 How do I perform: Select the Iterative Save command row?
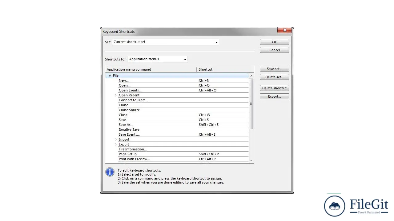[183, 130]
